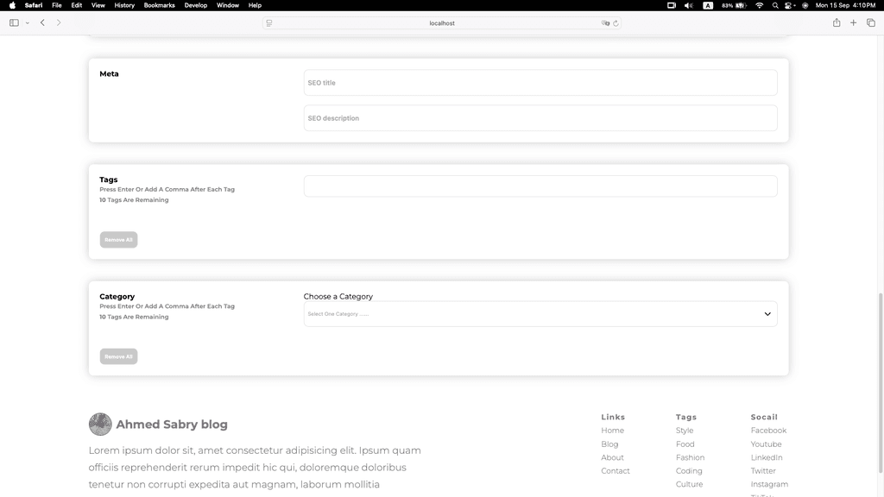Click Remove All in the Category card
The height and width of the screenshot is (497, 884).
[x=118, y=356]
